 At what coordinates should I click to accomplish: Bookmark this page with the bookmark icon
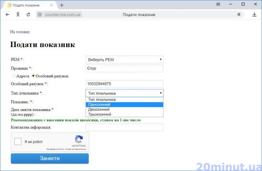(239, 15)
